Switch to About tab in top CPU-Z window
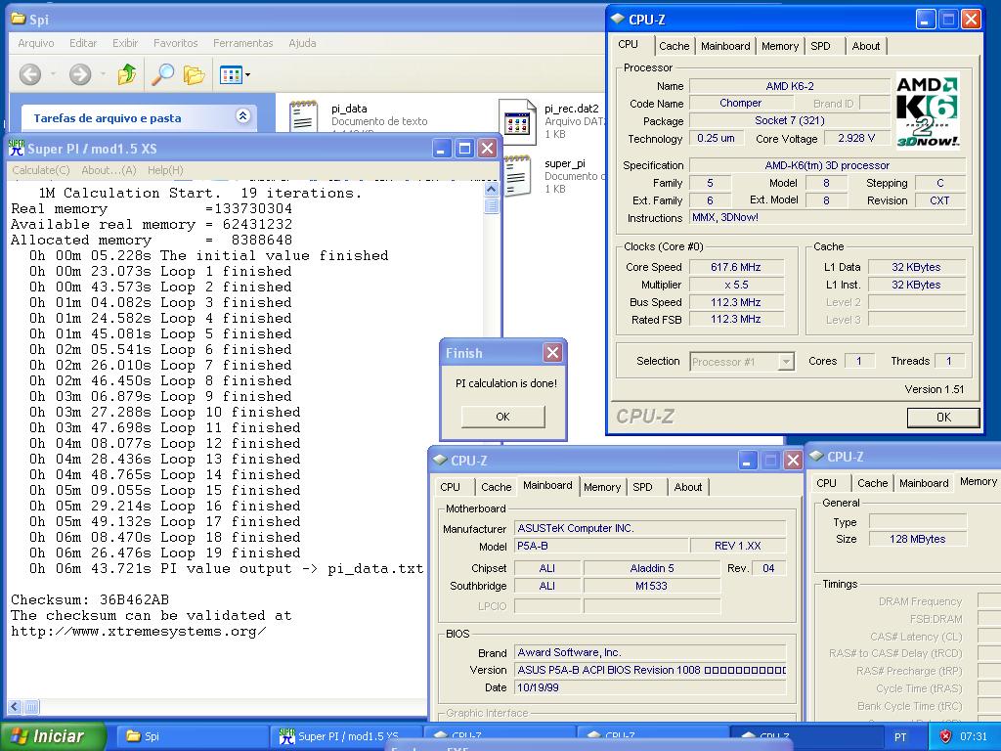 point(866,46)
